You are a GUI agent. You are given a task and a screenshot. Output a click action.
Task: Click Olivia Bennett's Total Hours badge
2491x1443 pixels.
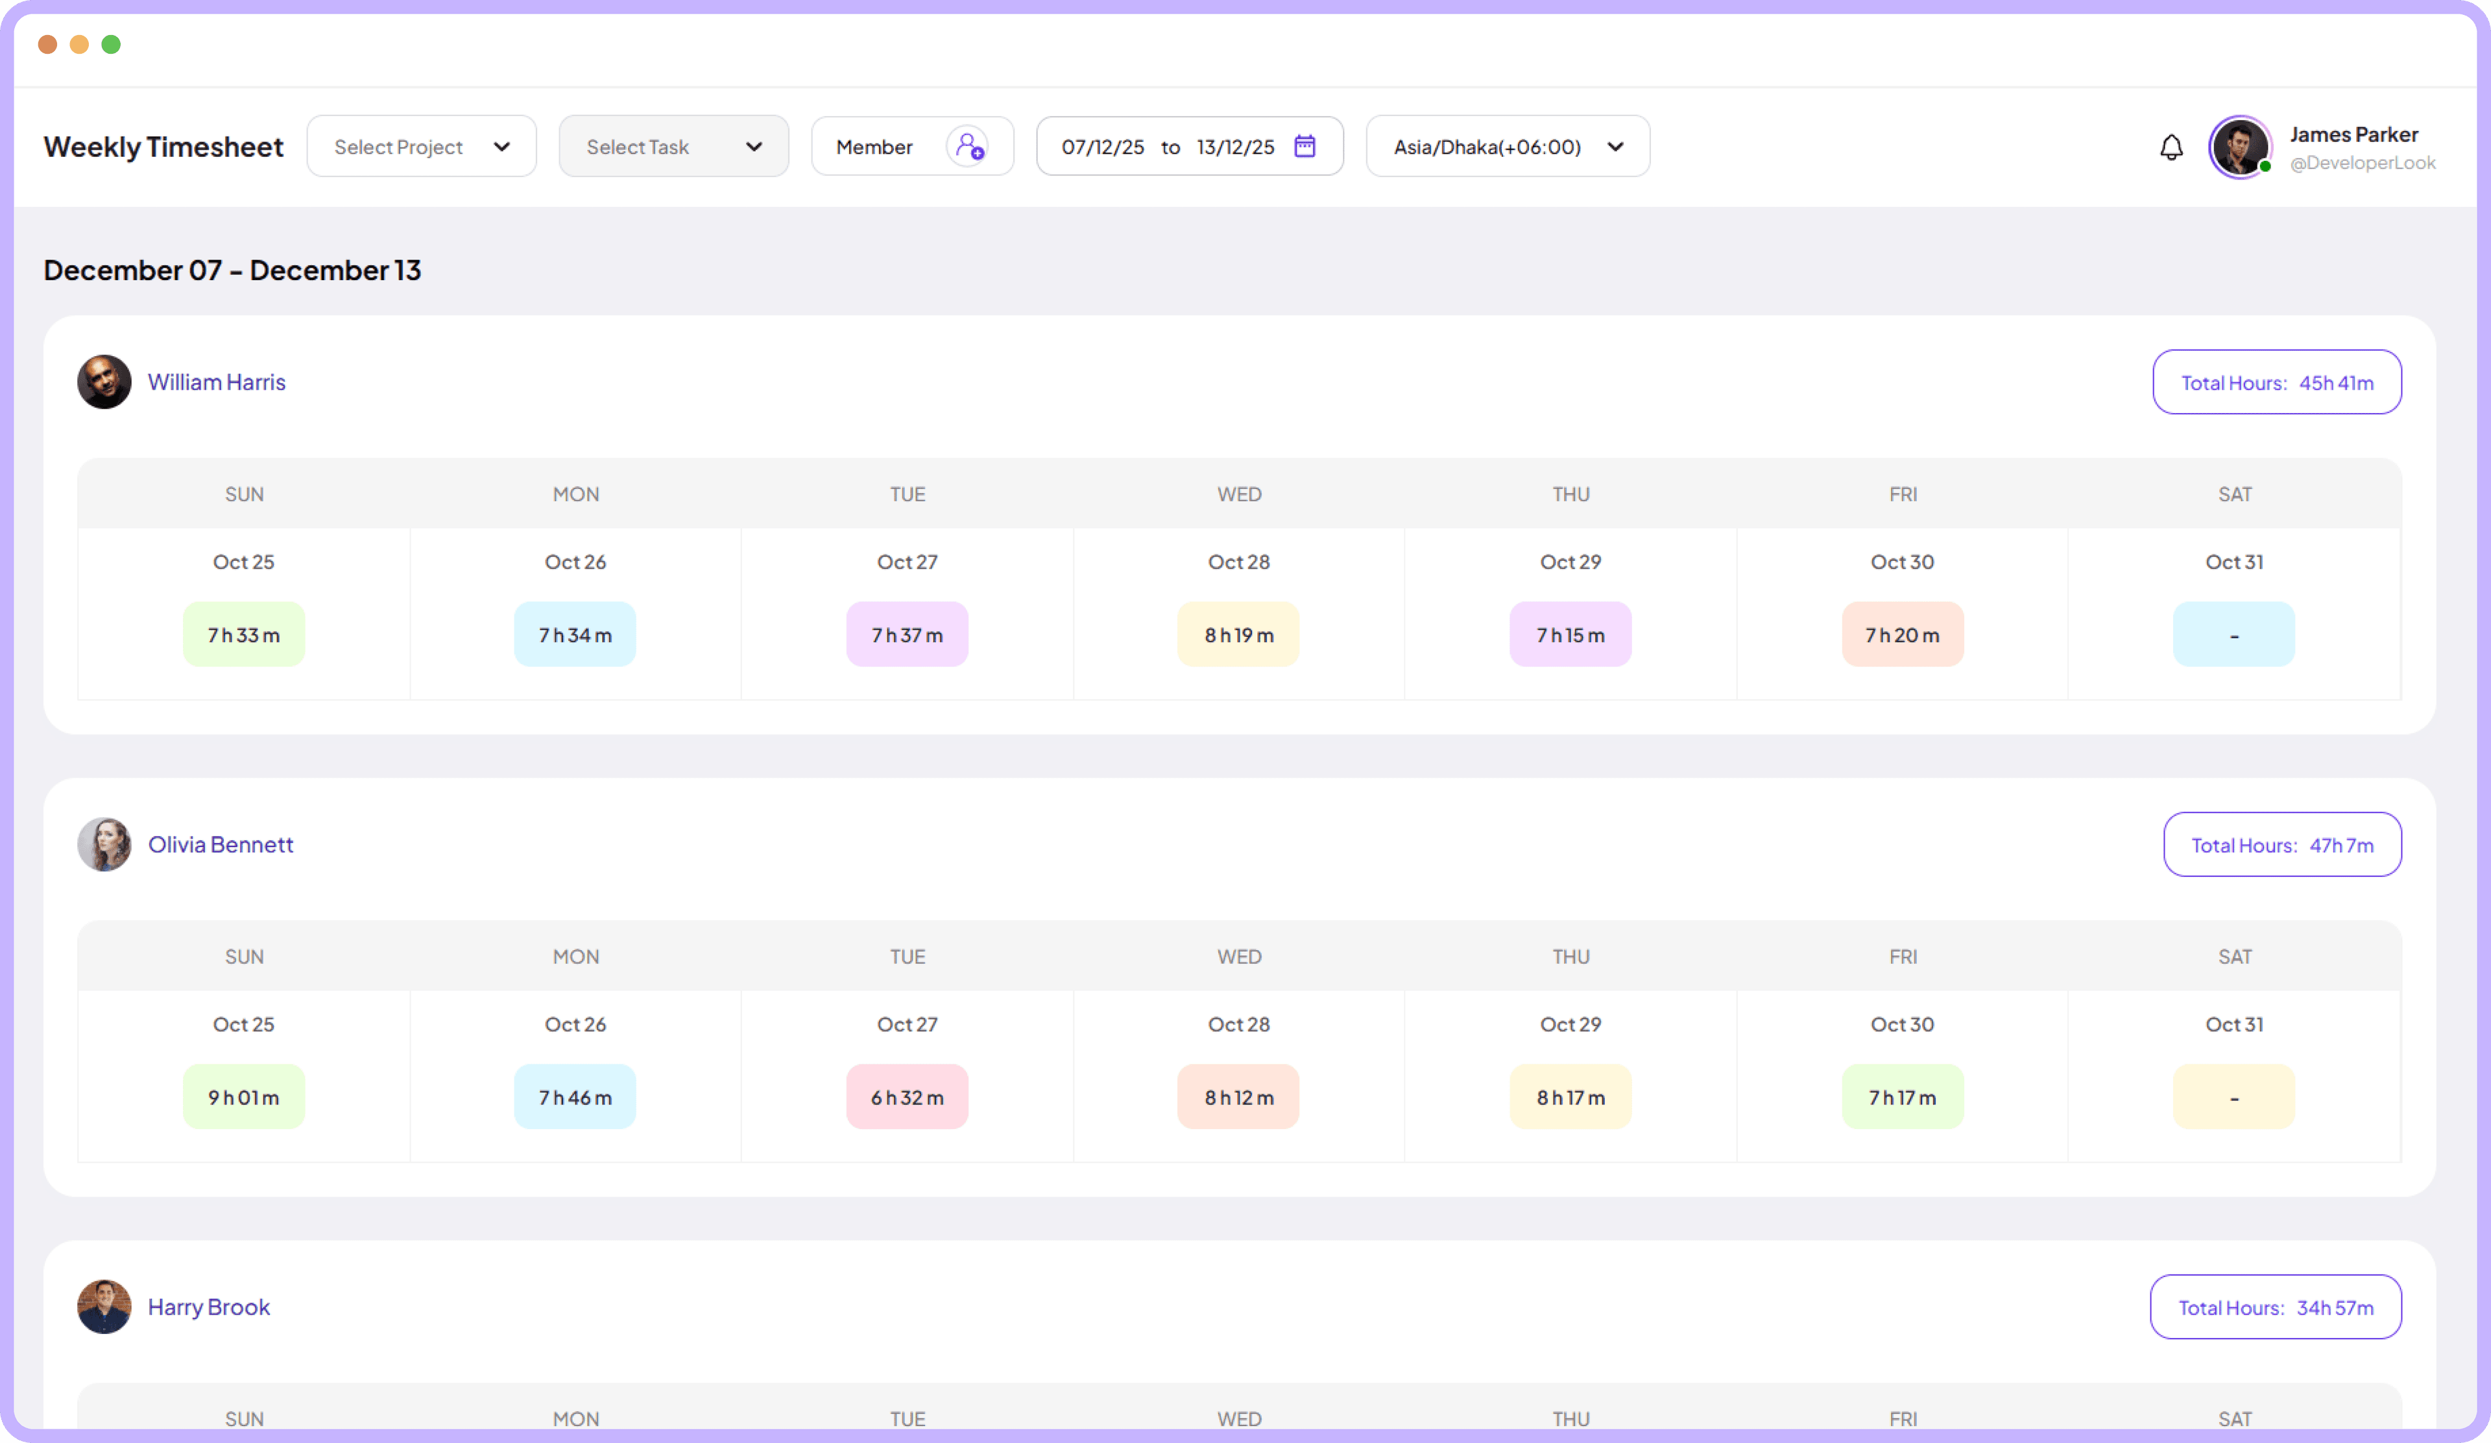[x=2282, y=844]
